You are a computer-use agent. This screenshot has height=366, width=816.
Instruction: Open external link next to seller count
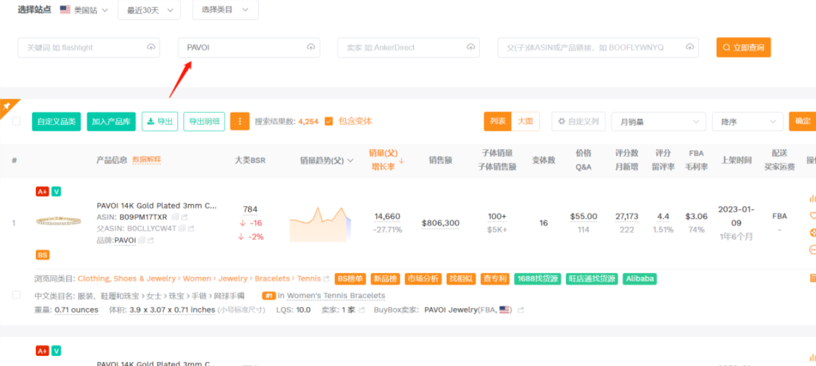click(362, 310)
